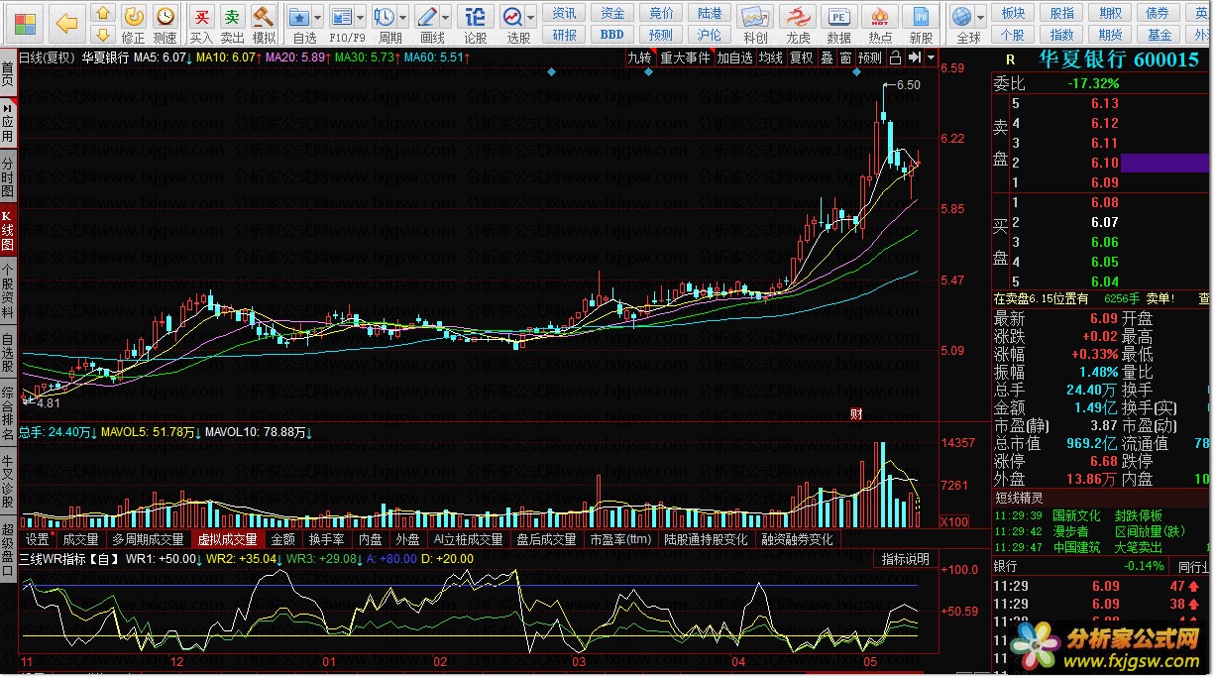Click the 财 marker on the chart
Image resolution: width=1216 pixels, height=678 pixels.
856,414
